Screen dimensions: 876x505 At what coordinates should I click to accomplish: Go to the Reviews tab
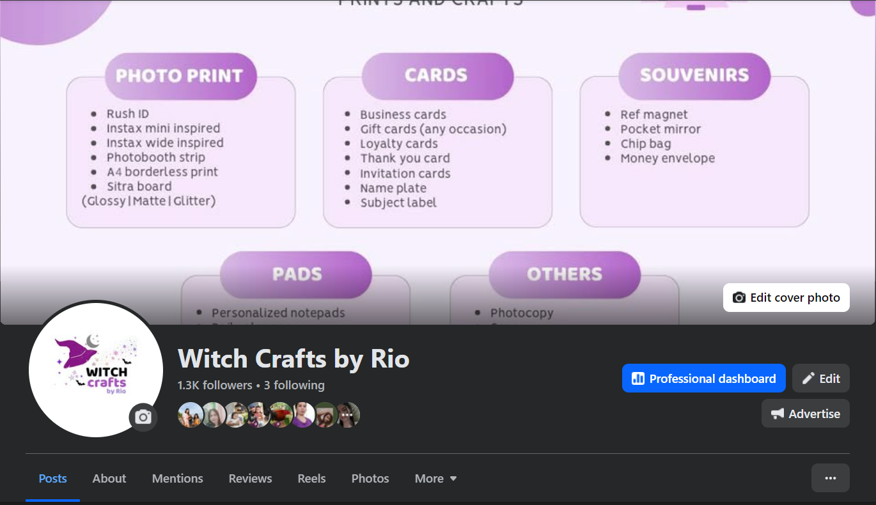point(250,478)
